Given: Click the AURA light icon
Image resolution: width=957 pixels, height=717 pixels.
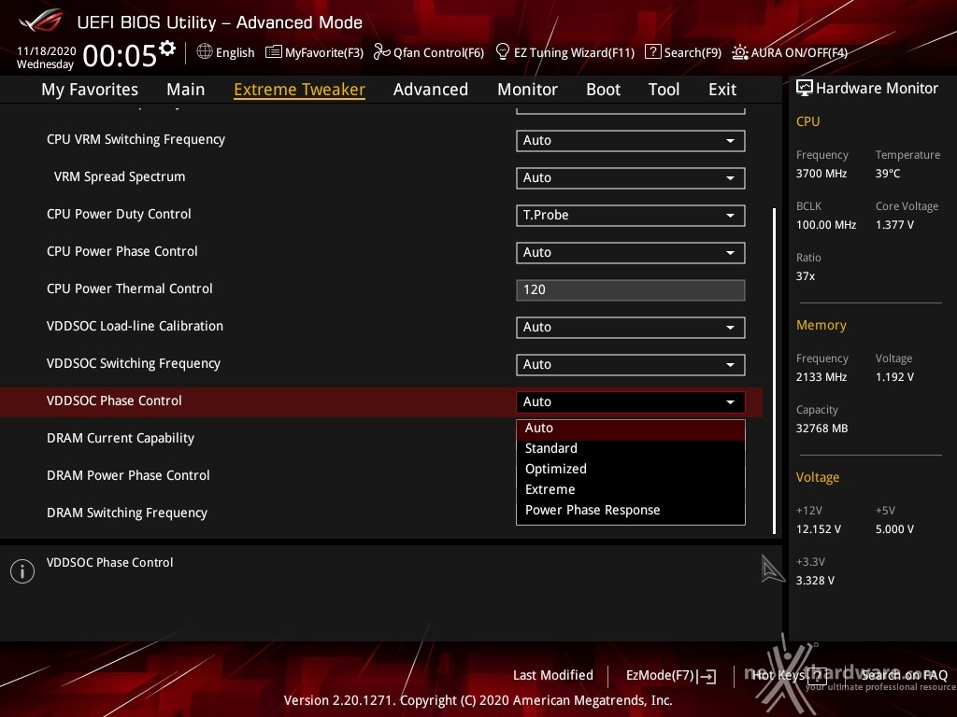Looking at the screenshot, I should pos(740,52).
